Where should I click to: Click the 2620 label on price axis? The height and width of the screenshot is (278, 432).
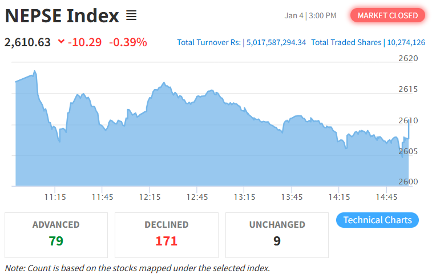pos(407,58)
